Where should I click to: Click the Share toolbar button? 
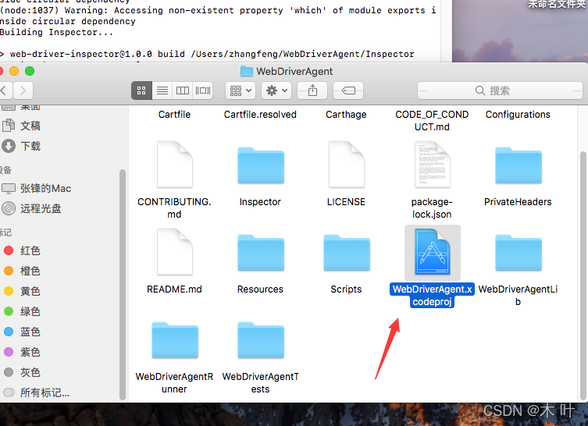pyautogui.click(x=312, y=91)
